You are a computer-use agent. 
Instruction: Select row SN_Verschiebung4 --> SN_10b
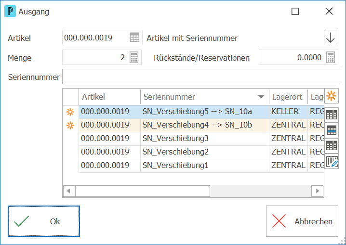coord(201,125)
